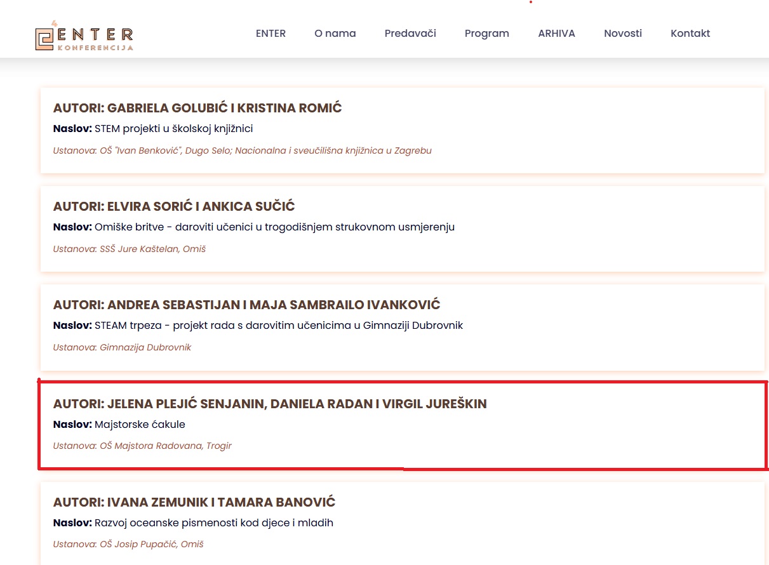Navigate to Novosti
This screenshot has height=565, width=769.
click(622, 34)
